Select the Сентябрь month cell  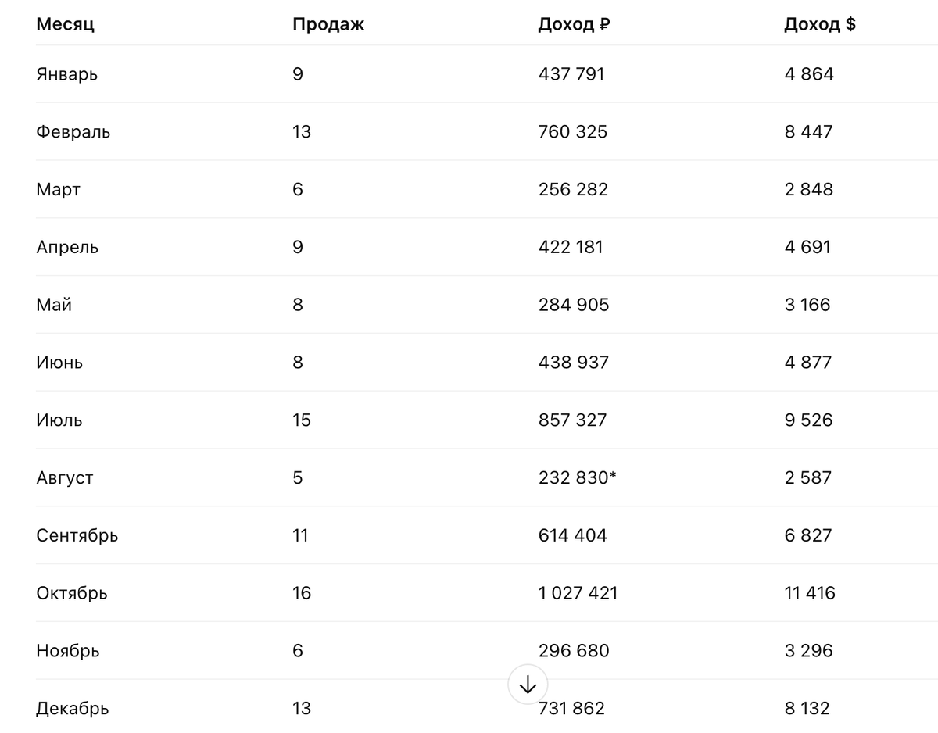click(77, 536)
